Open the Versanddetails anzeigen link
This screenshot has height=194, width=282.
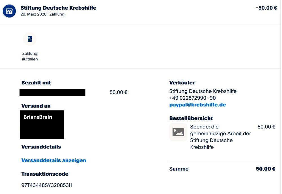54,160
